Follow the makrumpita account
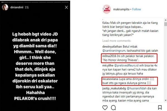This screenshot has height=111, width=167. (x=137, y=9)
